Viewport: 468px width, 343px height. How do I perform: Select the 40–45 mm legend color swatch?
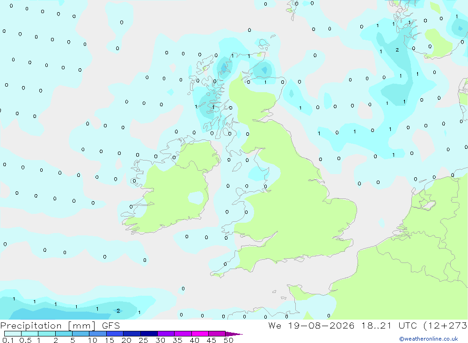[x=200, y=334]
